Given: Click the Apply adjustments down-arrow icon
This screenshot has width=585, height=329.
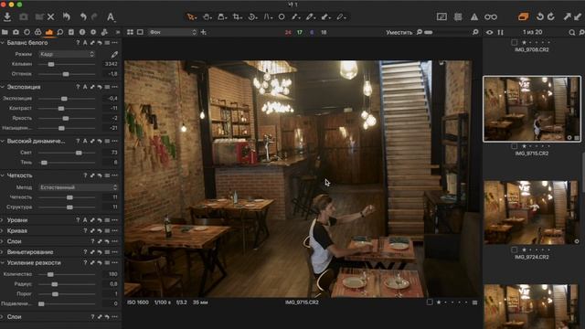Looking at the screenshot, I should tap(578, 16).
